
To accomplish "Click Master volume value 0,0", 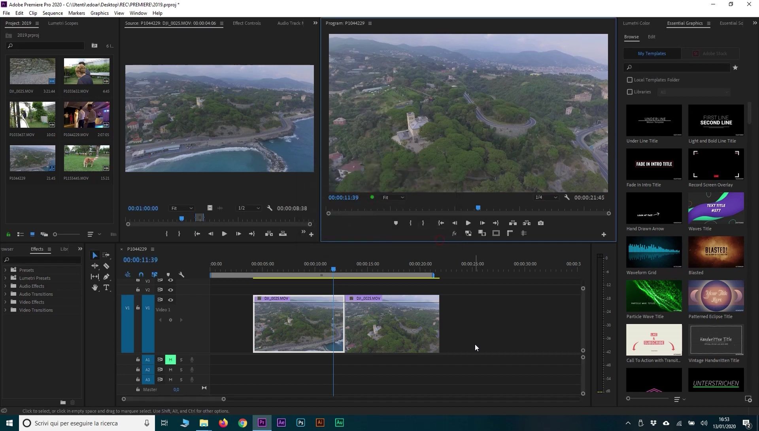I will 176,389.
